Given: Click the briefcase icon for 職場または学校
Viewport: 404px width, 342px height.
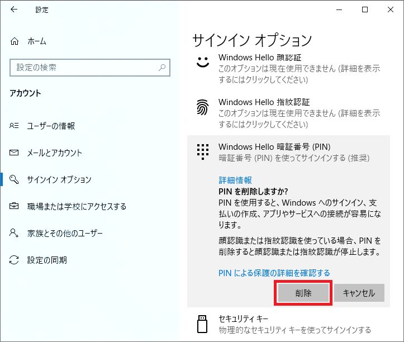Looking at the screenshot, I should 14,206.
